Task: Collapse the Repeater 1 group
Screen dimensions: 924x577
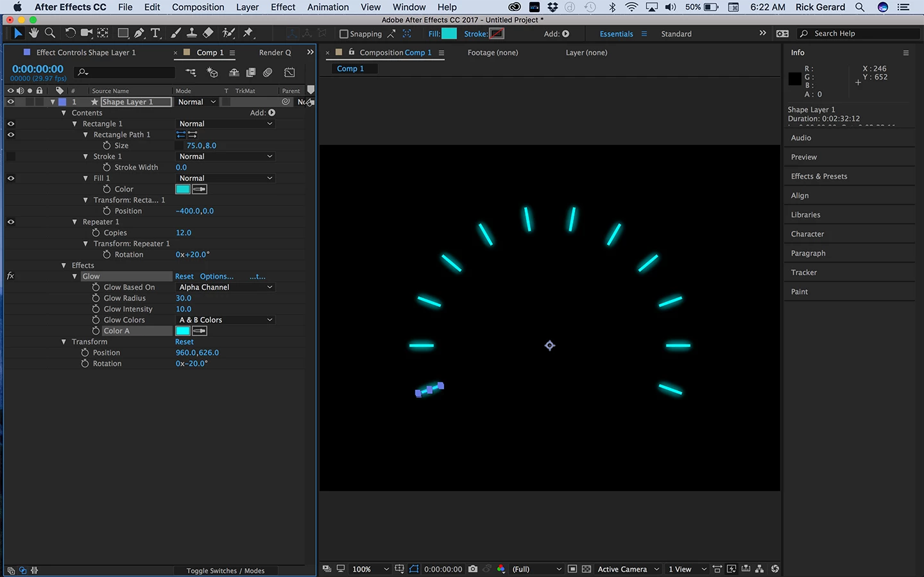Action: click(74, 222)
